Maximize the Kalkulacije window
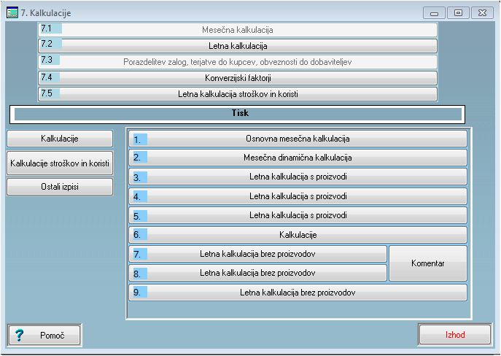Viewport: 501px width, 356px height. point(458,13)
